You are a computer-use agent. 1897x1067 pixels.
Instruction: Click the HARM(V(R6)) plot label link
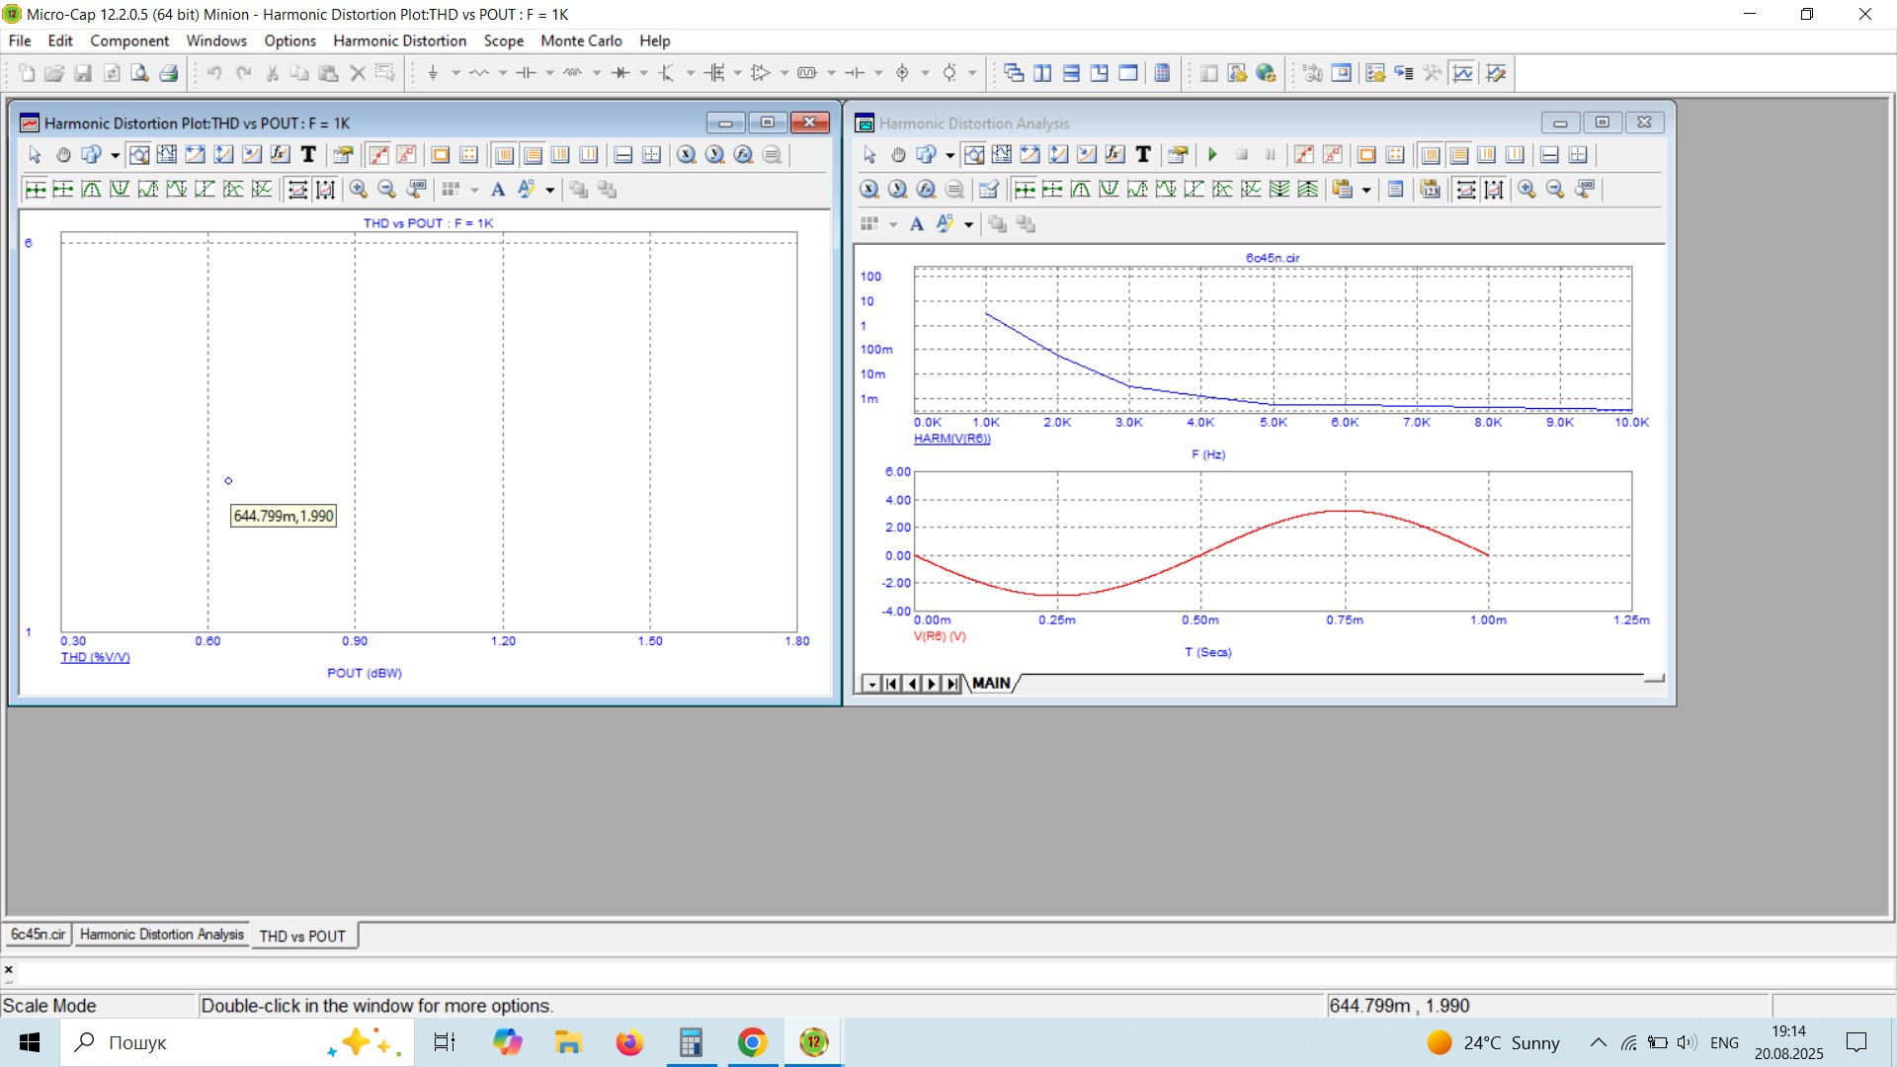click(x=951, y=439)
